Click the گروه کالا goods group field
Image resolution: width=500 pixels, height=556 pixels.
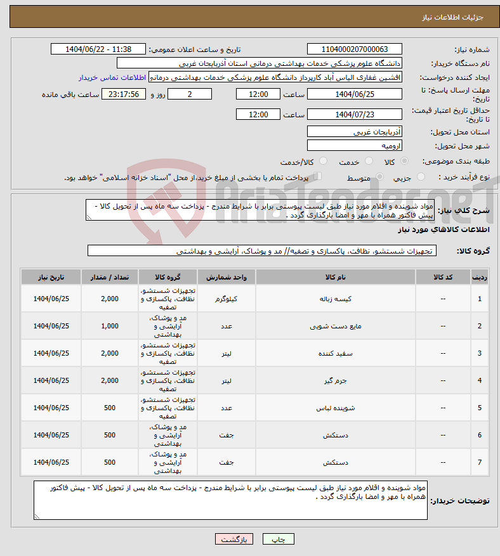click(x=262, y=251)
